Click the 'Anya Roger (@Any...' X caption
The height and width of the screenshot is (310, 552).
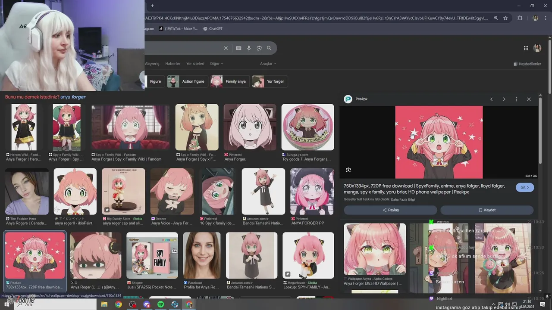(x=94, y=287)
